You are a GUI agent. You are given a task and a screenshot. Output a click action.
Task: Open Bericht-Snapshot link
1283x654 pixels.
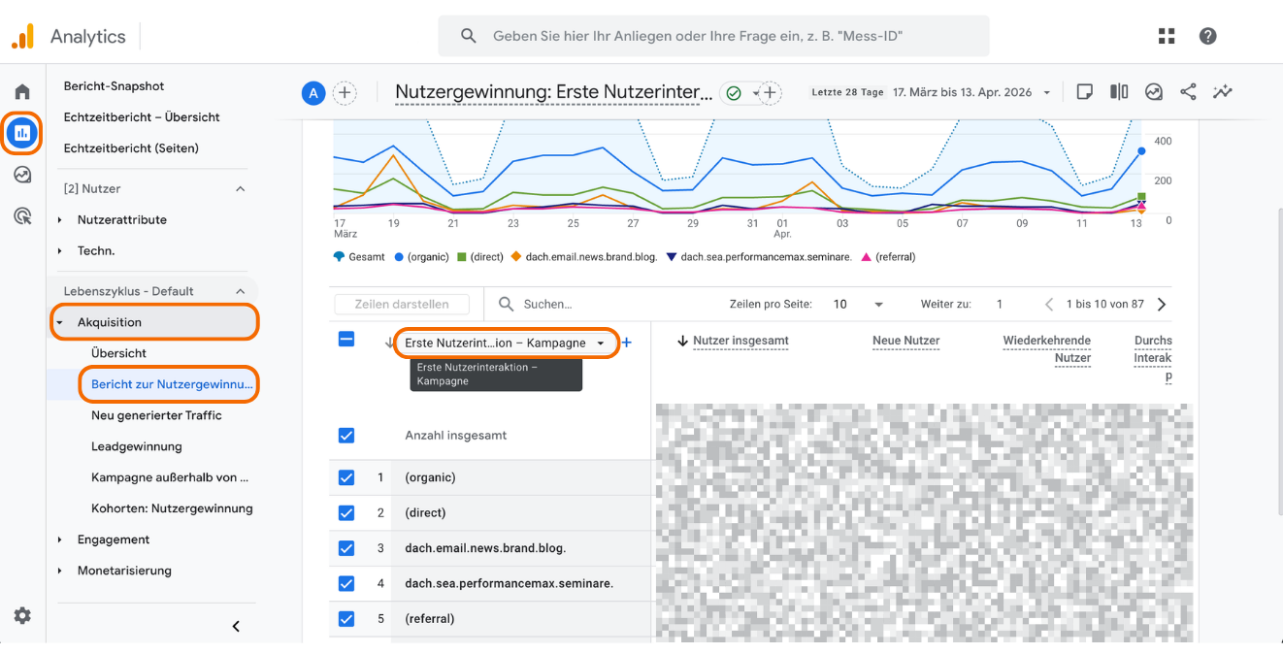tap(114, 86)
